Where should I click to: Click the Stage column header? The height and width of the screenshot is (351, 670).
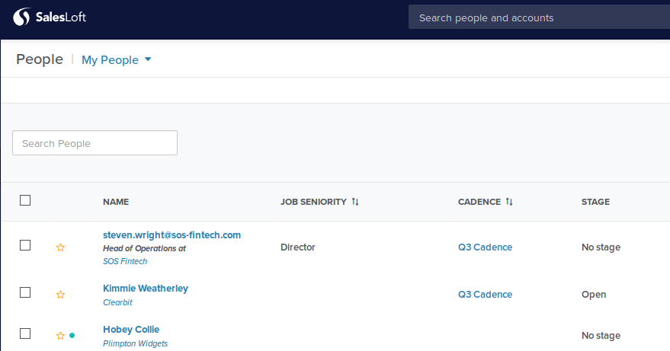(595, 202)
